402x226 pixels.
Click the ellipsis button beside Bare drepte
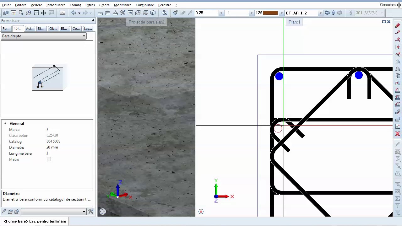91,36
